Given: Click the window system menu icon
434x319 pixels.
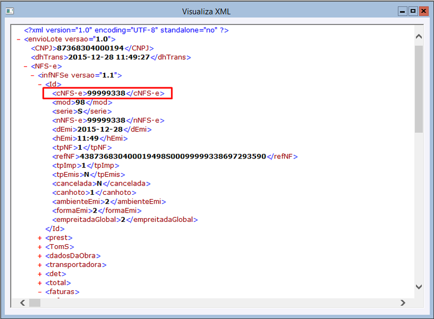Looking at the screenshot, I should [x=10, y=11].
